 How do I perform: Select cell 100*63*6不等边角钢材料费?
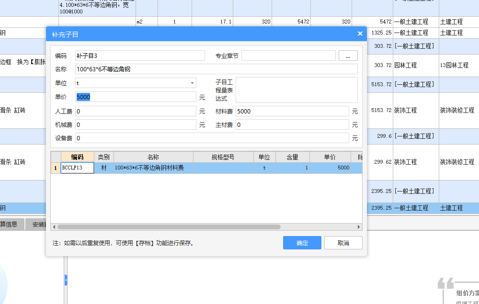tap(153, 168)
